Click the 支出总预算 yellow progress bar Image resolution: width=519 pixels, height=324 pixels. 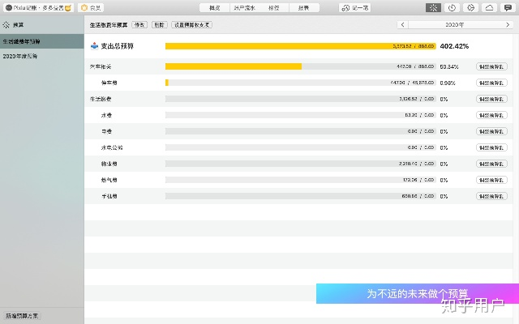(301, 46)
